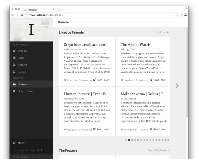Click the heart on the natureoforder.com card
The image size is (198, 159).
pyautogui.click(x=65, y=80)
